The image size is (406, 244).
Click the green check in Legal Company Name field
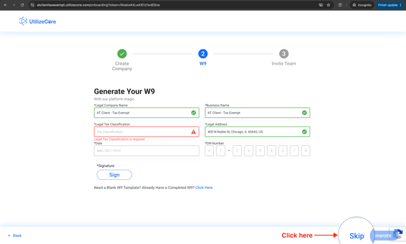coord(193,113)
